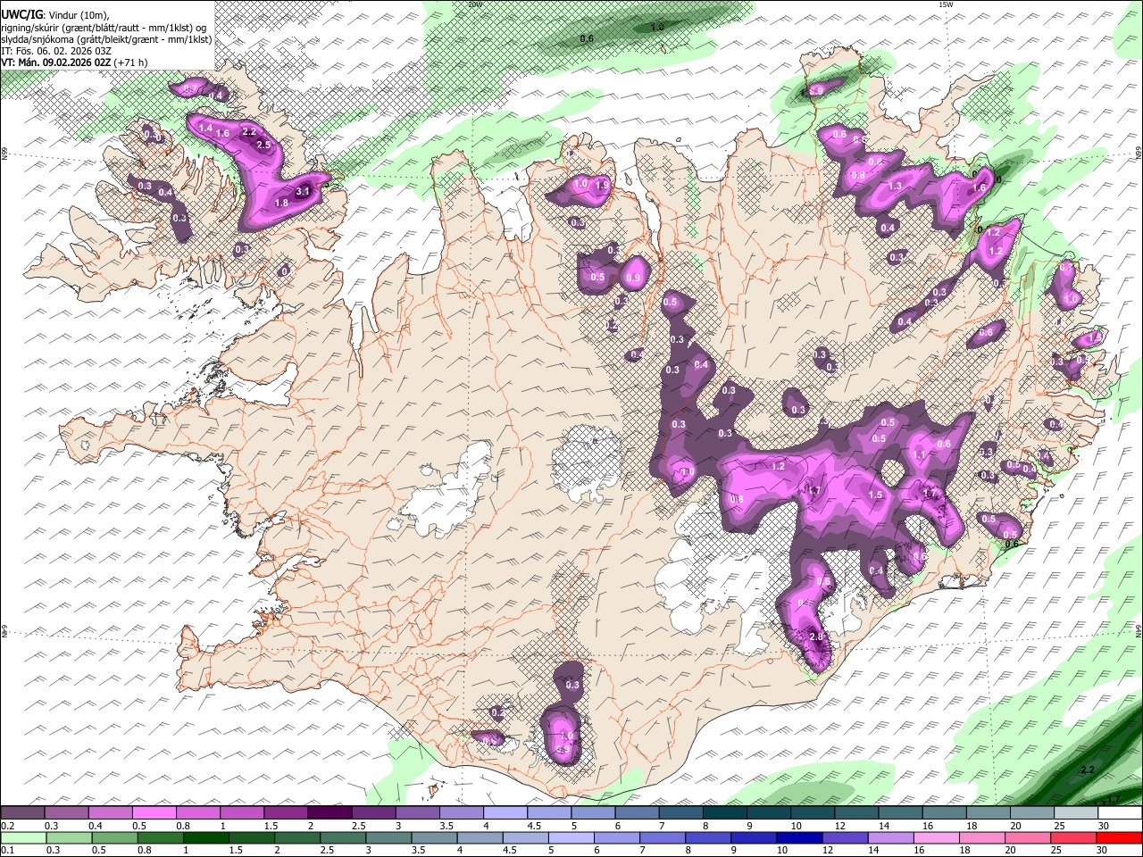Image resolution: width=1143 pixels, height=857 pixels.
Task: Click the 1.9 snowfall value in the north
Action: coord(602,186)
